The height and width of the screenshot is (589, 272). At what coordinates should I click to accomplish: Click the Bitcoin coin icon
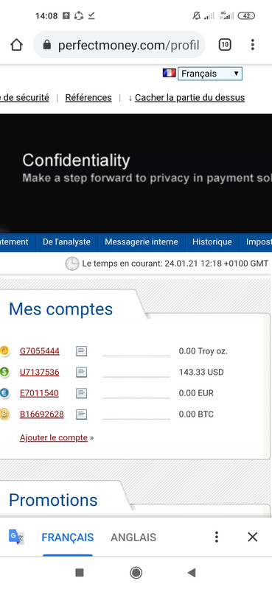4,415
